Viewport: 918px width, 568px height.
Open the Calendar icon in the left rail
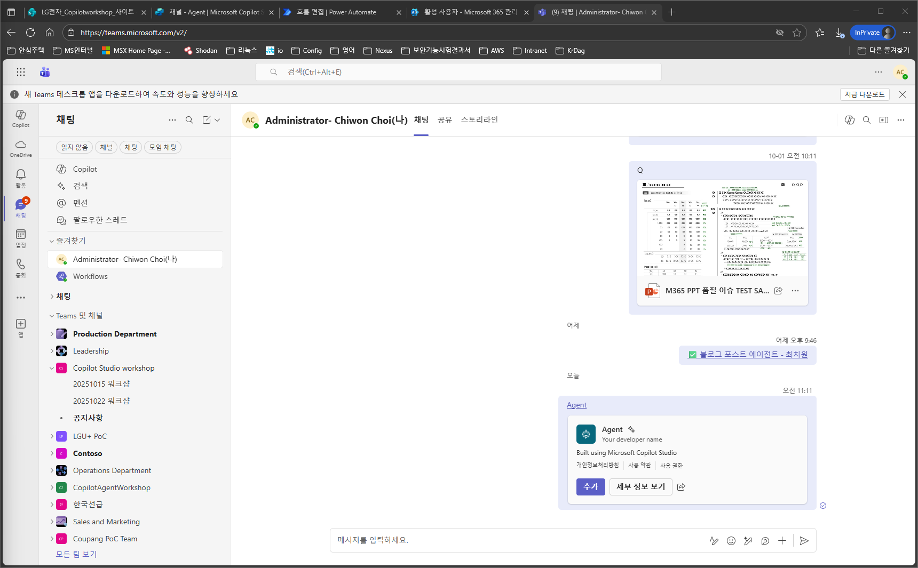[20, 238]
